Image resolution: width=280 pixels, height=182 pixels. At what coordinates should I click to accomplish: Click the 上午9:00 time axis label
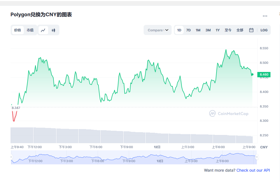coord(249,147)
